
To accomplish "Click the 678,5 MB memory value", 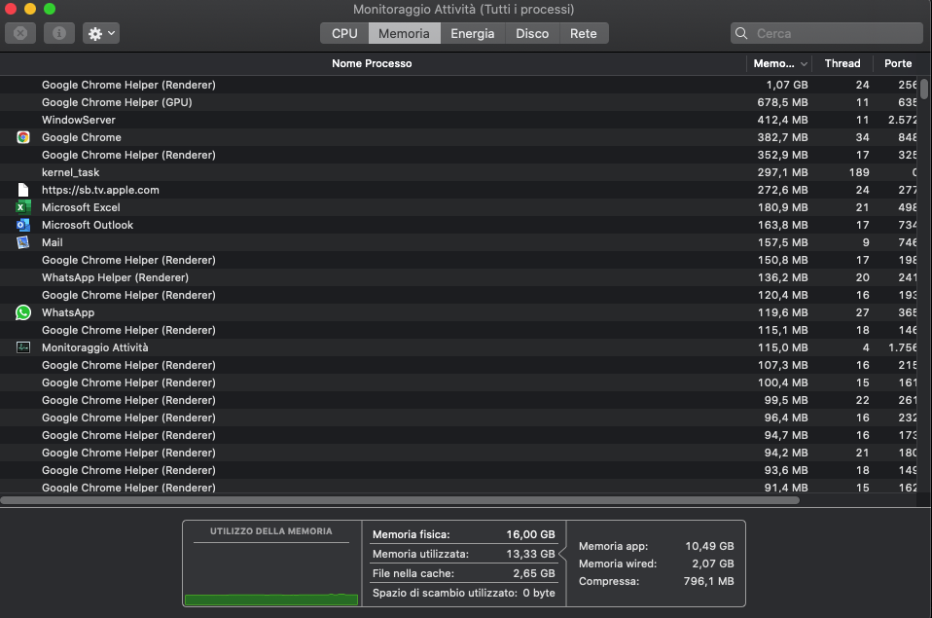I will (x=782, y=102).
